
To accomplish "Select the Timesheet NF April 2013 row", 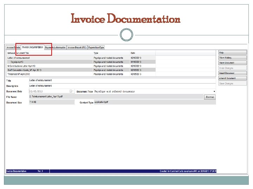I will click(x=81, y=74).
